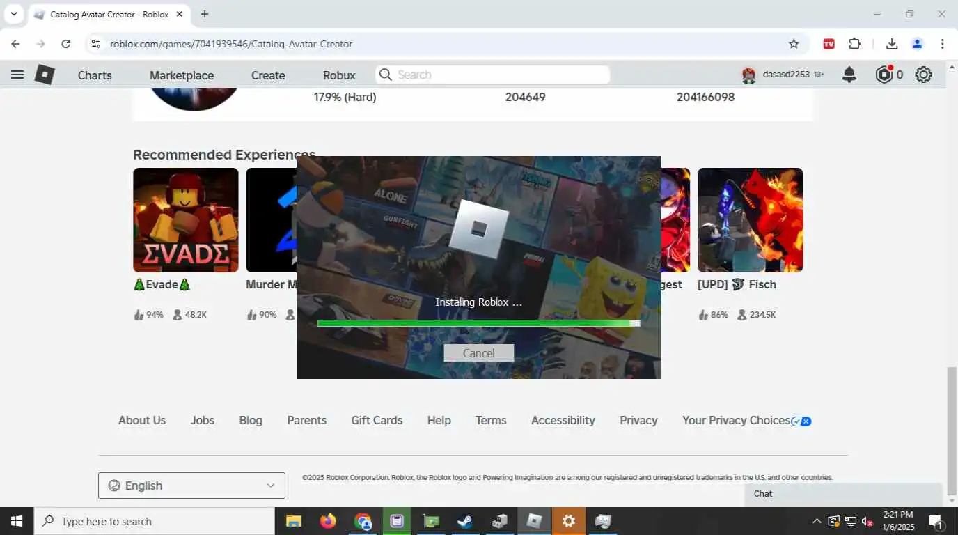958x535 pixels.
Task: Open the Parents footer link
Action: (306, 420)
